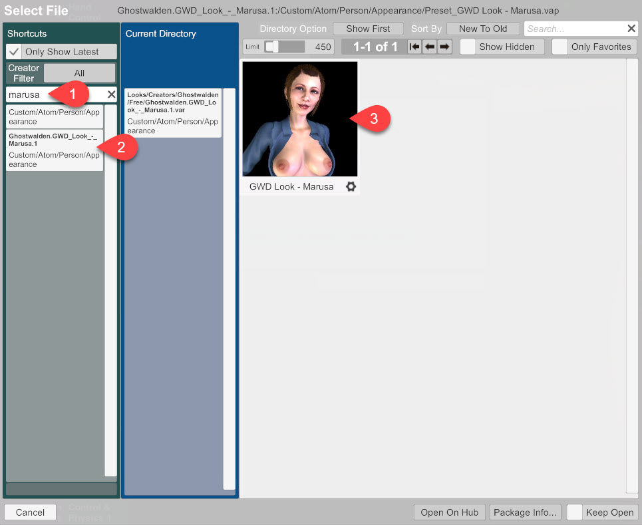
Task: Select Ghostwalden.GWD_Look_-_Marusa.1 shortcut entry
Action: 55,150
